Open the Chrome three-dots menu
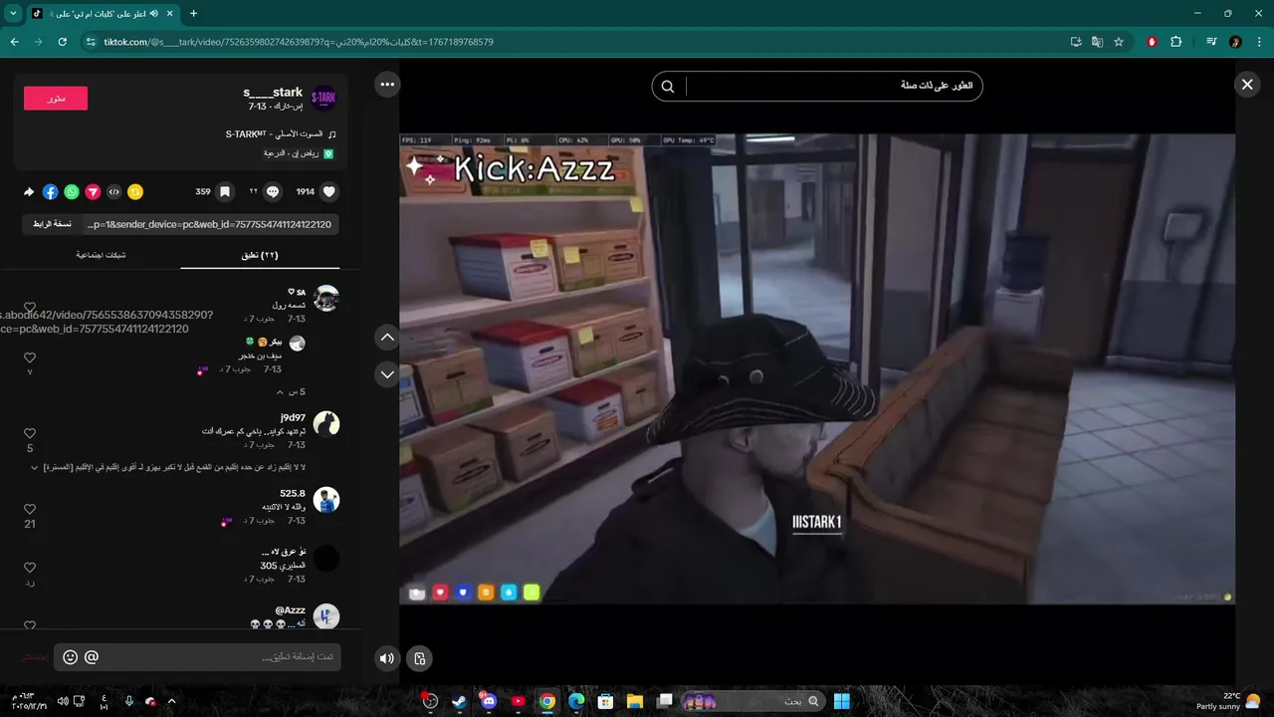This screenshot has height=717, width=1274. (x=1259, y=42)
